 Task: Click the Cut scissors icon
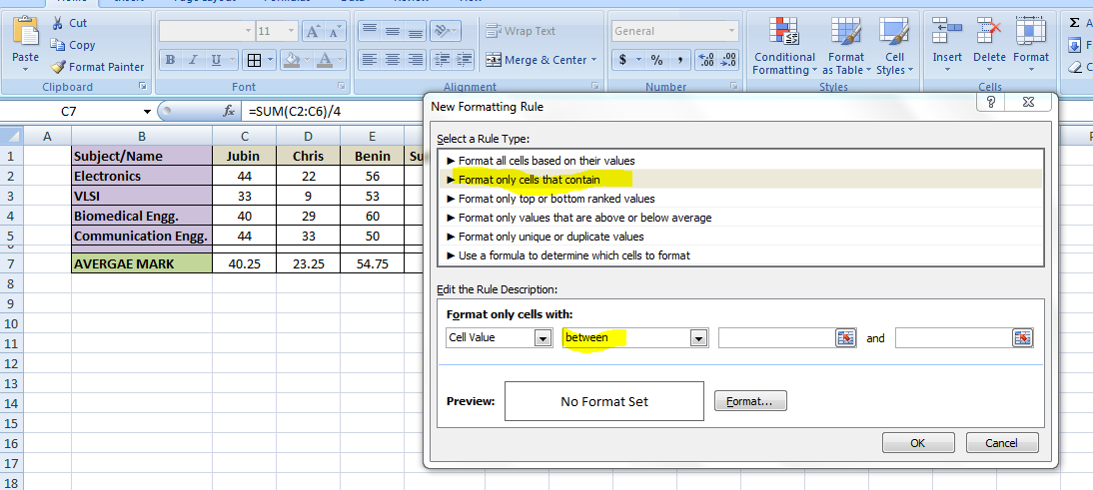click(x=57, y=23)
